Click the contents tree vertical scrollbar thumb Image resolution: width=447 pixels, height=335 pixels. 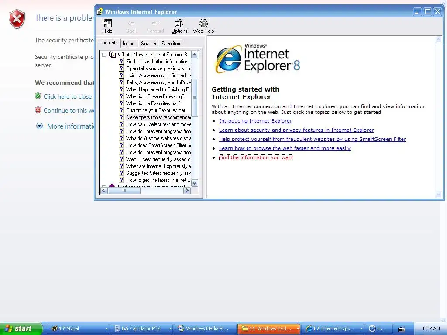coord(195,98)
